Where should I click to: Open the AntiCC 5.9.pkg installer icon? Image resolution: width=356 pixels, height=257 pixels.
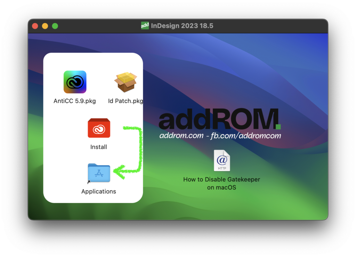click(x=75, y=82)
